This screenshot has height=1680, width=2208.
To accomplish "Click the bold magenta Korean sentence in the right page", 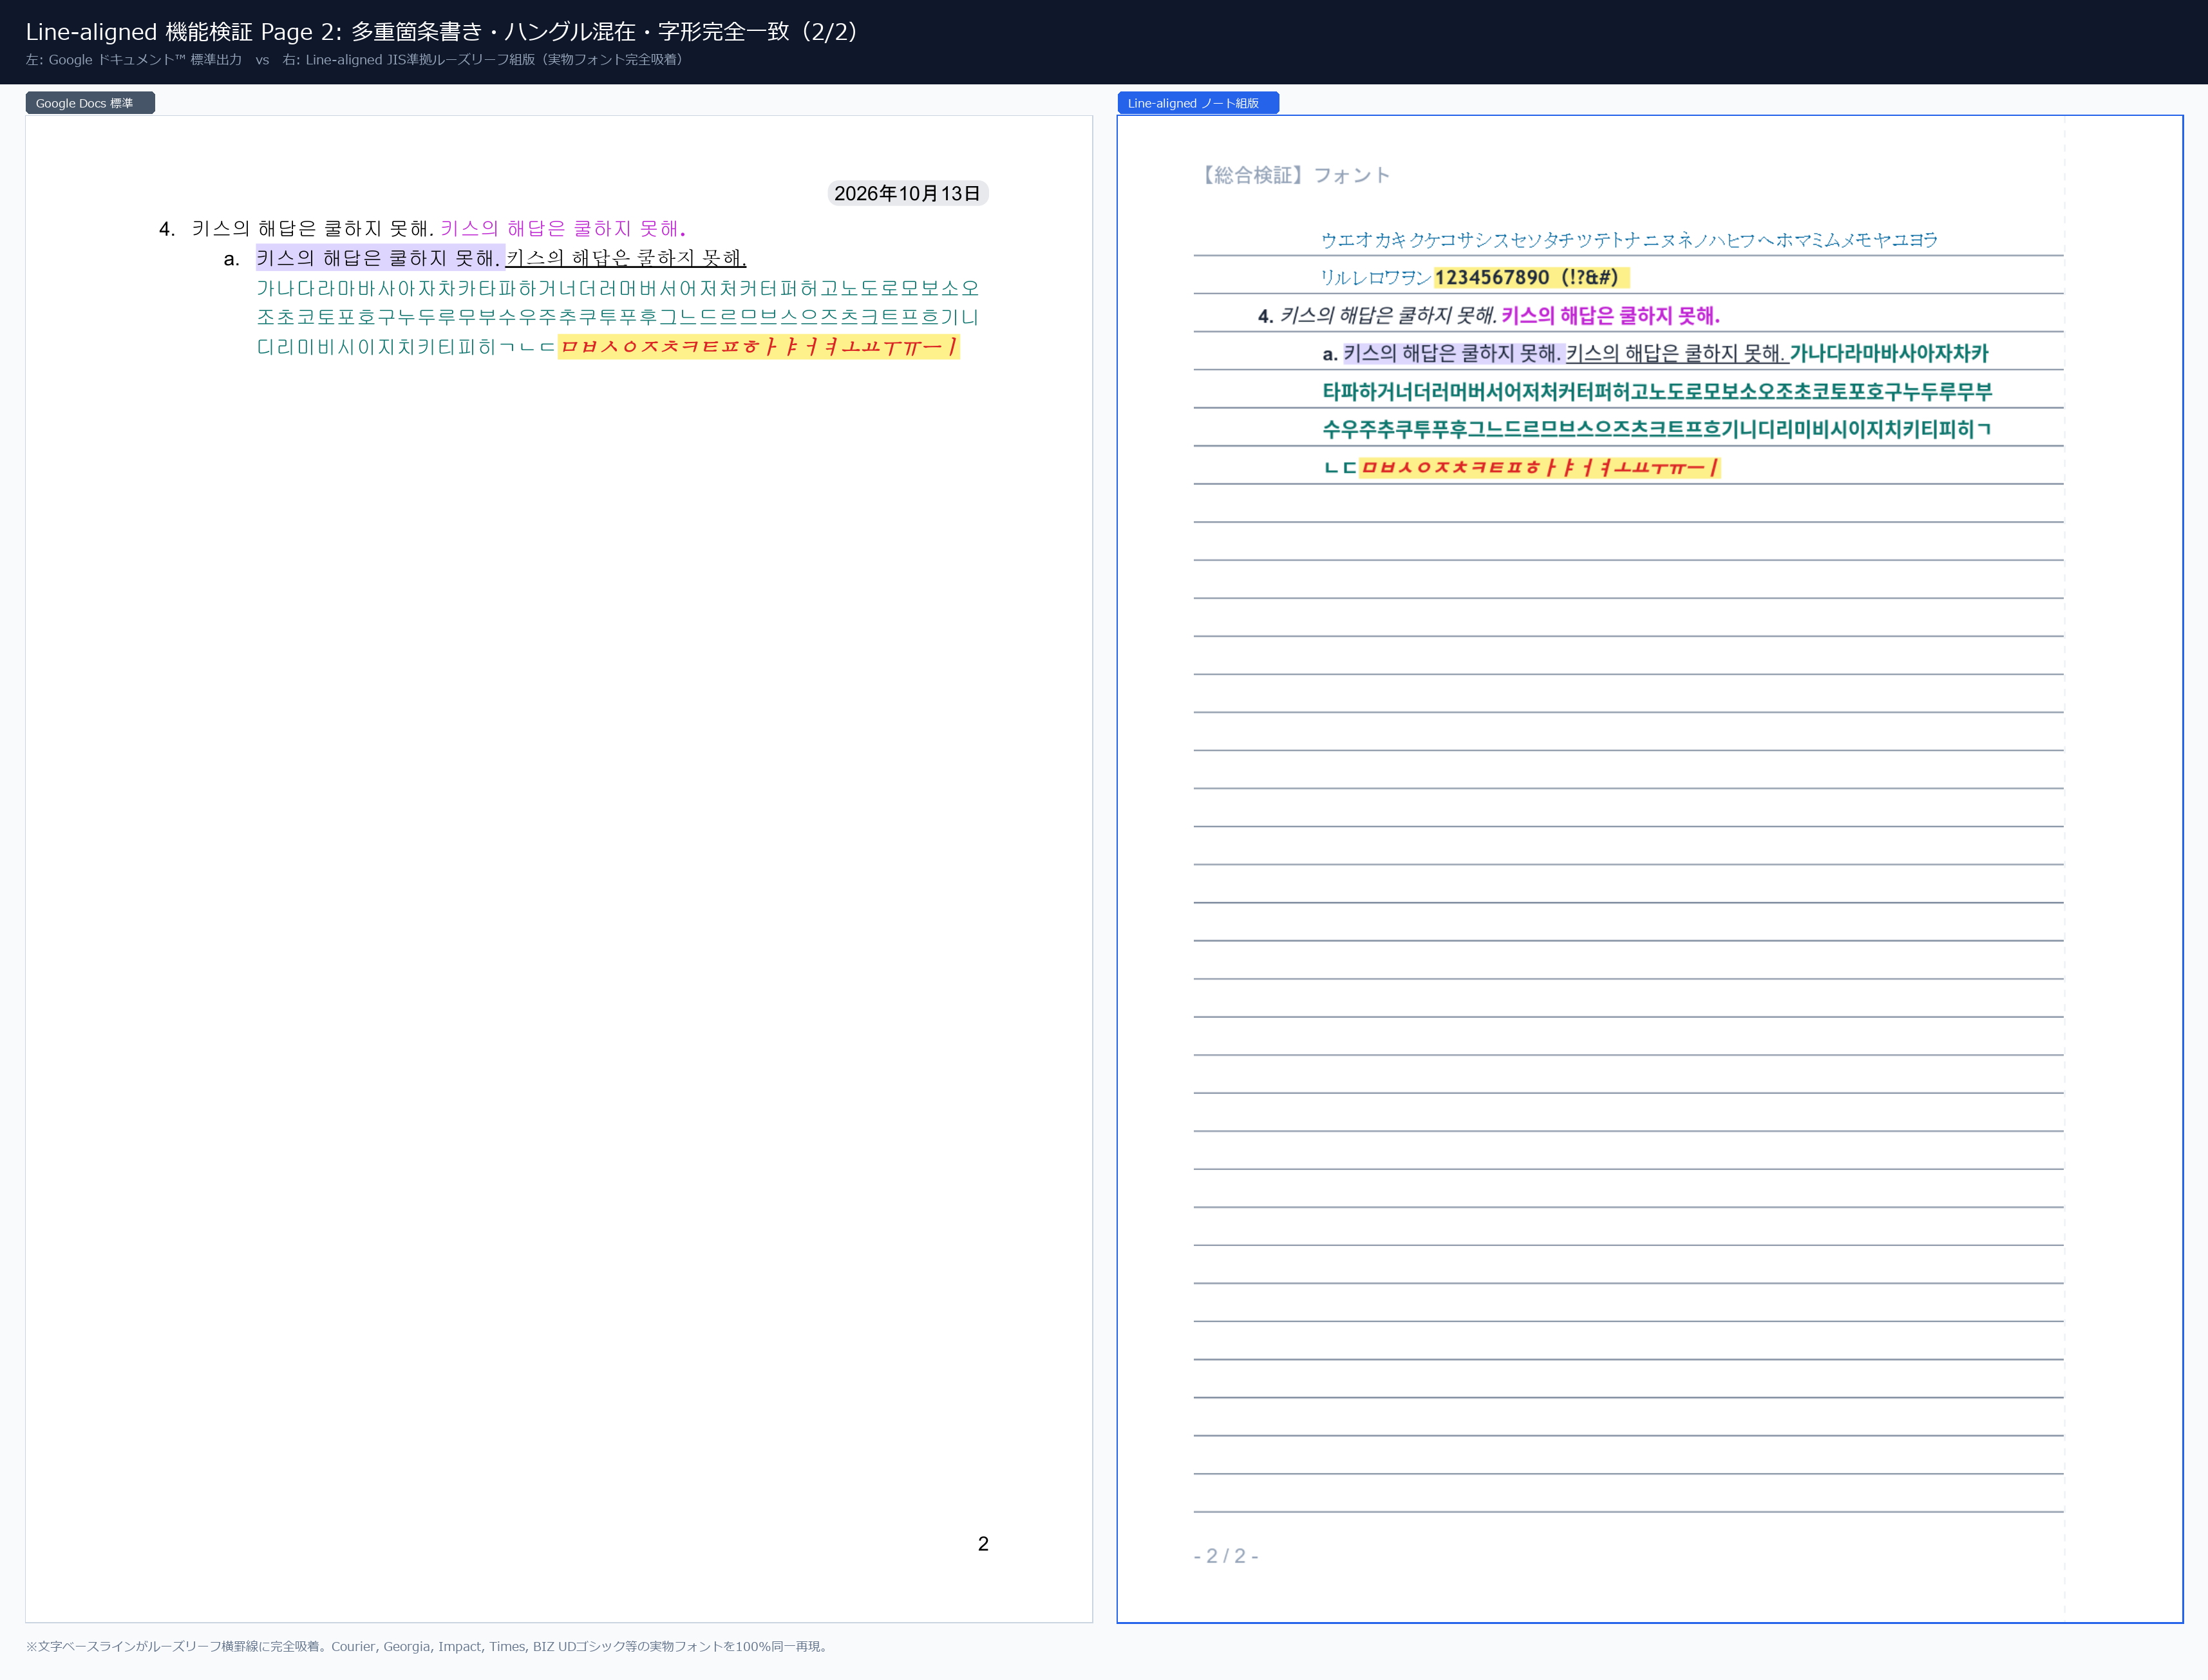I will pyautogui.click(x=1610, y=316).
